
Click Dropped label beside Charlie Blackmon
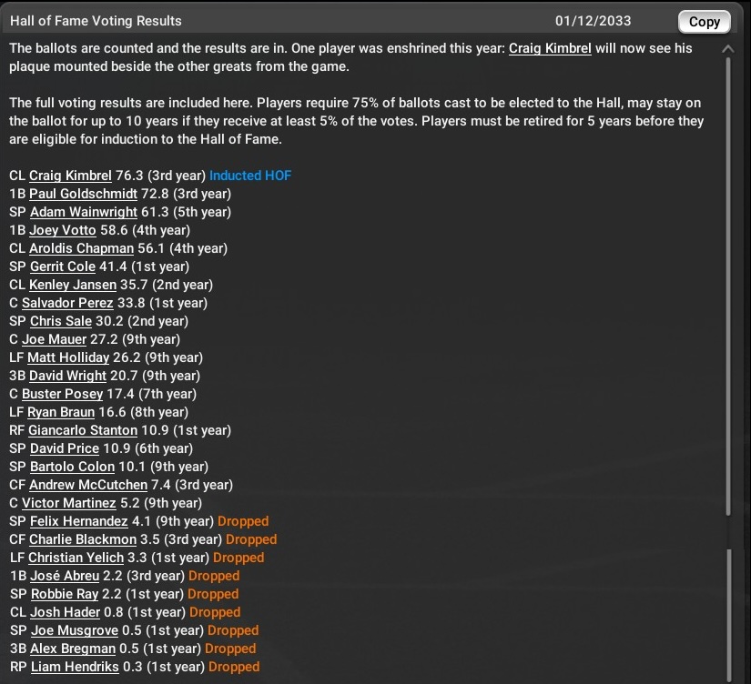pyautogui.click(x=251, y=539)
